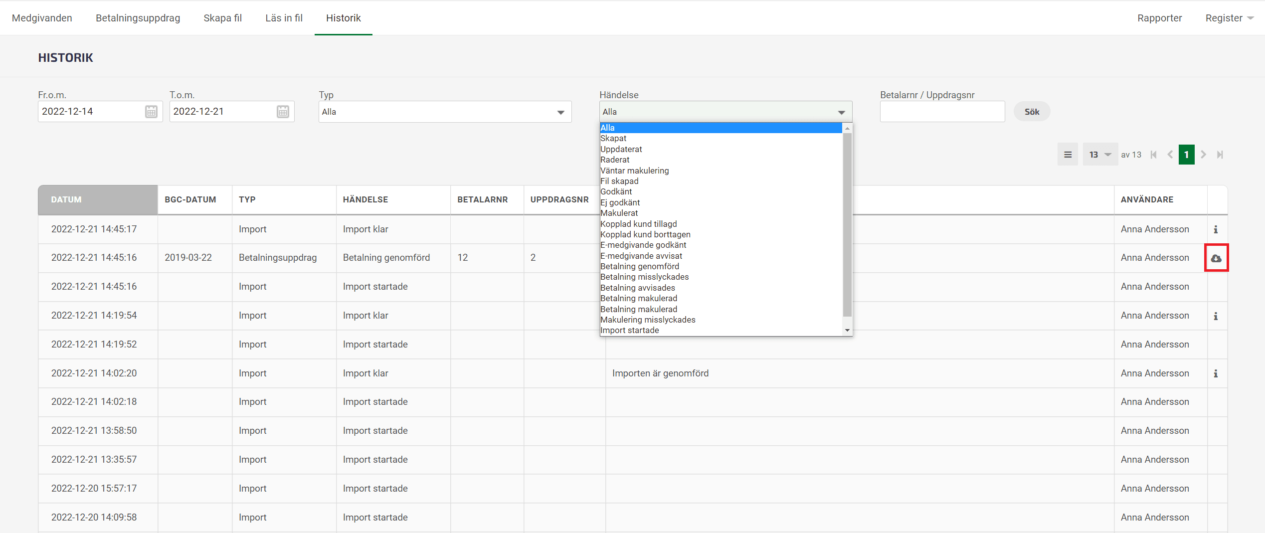
Task: Select 'Betalning avvisades' option
Action: pos(721,288)
